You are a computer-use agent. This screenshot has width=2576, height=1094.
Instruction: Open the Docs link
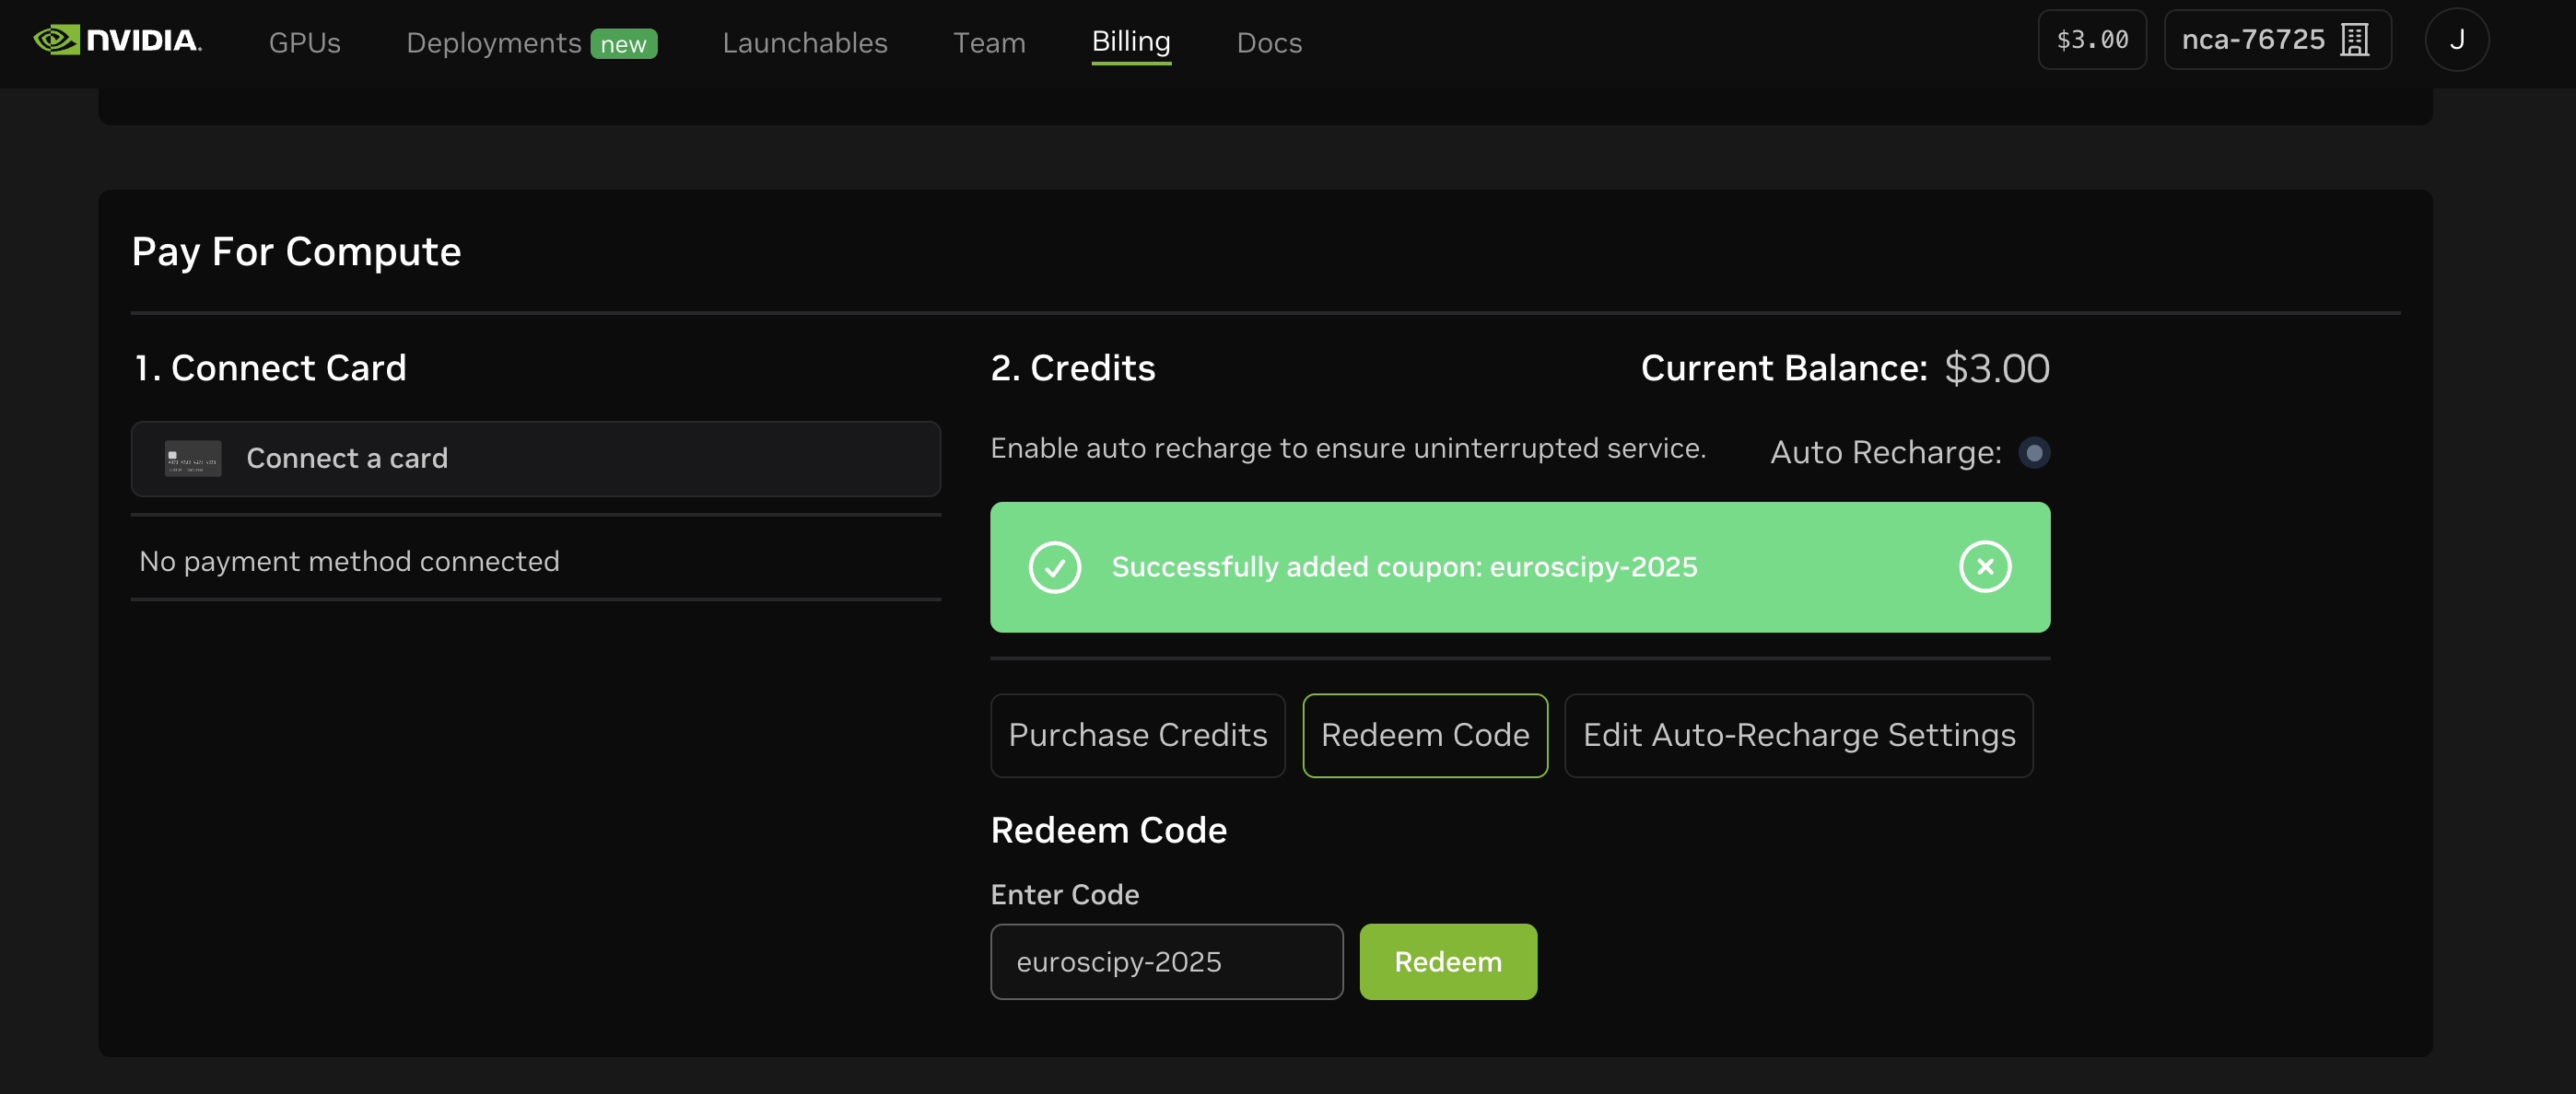[x=1268, y=43]
